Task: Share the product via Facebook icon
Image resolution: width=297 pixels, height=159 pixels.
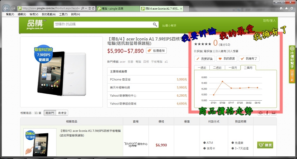Action: coord(267,113)
